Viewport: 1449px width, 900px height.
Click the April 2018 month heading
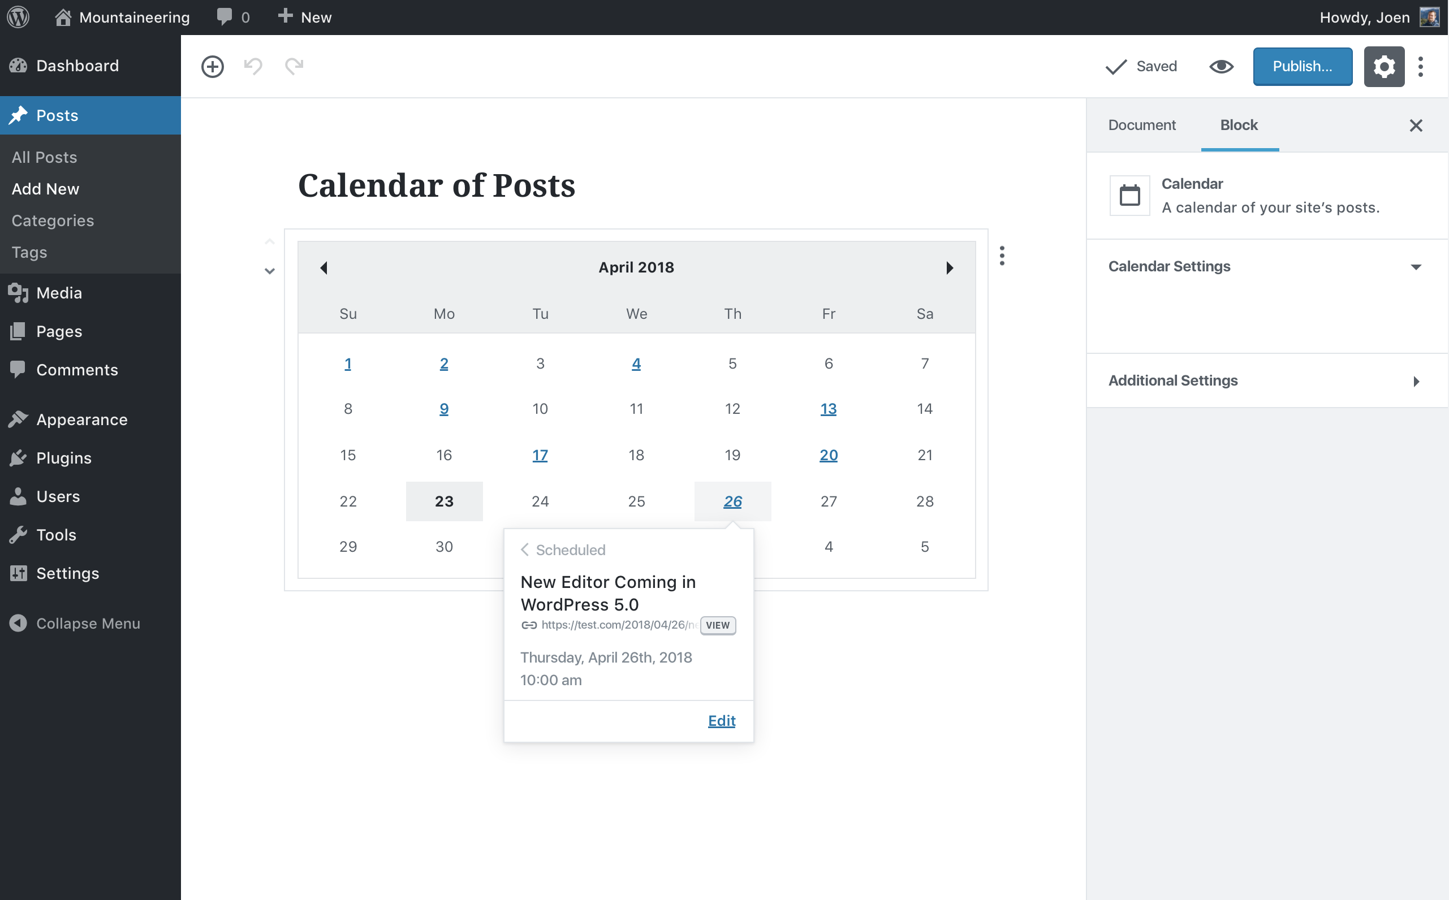point(636,267)
